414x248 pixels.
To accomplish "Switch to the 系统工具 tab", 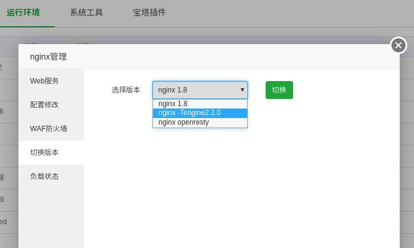I will 86,13.
